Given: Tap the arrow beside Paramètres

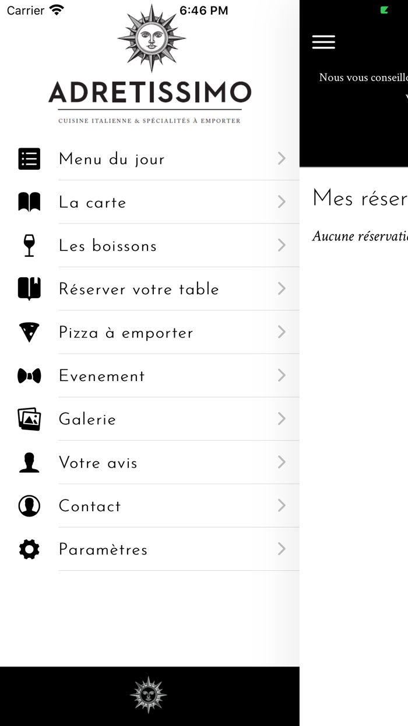Looking at the screenshot, I should tap(282, 549).
